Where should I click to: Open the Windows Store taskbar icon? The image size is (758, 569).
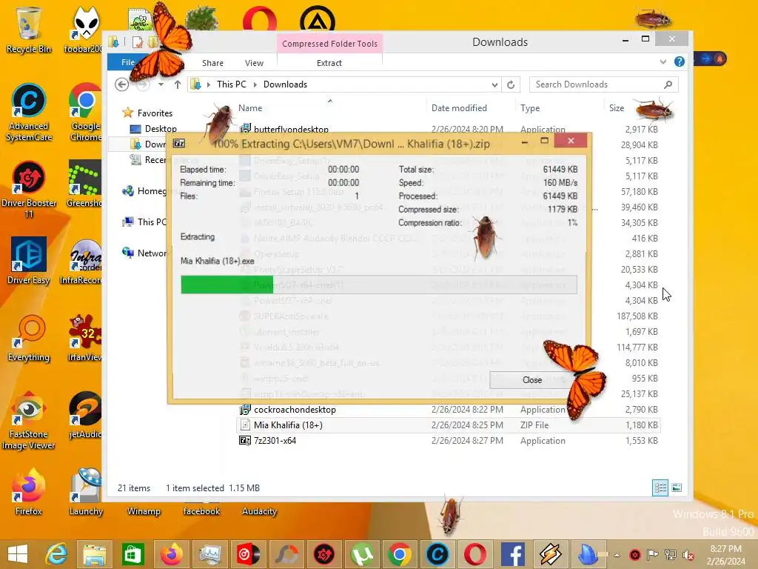point(133,554)
